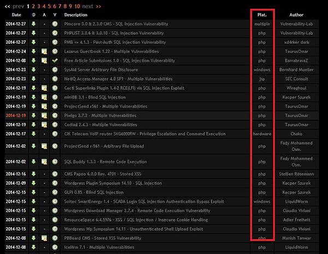This screenshot has height=254, width=328.
Task: View author 'Steffen Rösemann'
Action: point(297,174)
